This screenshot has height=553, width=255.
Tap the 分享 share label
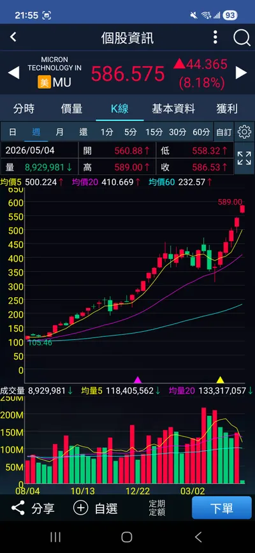(43, 508)
